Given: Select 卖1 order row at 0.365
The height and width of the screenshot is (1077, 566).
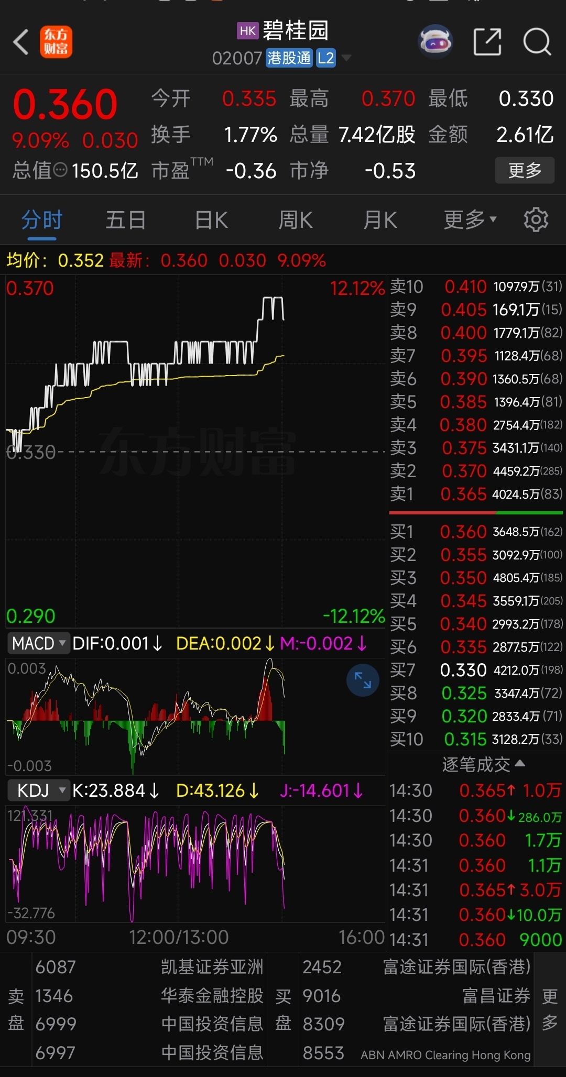Looking at the screenshot, I should tap(476, 494).
